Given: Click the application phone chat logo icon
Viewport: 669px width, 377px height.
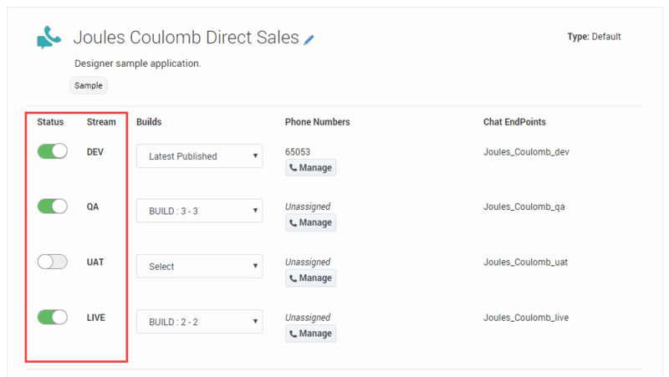Looking at the screenshot, I should click(x=49, y=38).
